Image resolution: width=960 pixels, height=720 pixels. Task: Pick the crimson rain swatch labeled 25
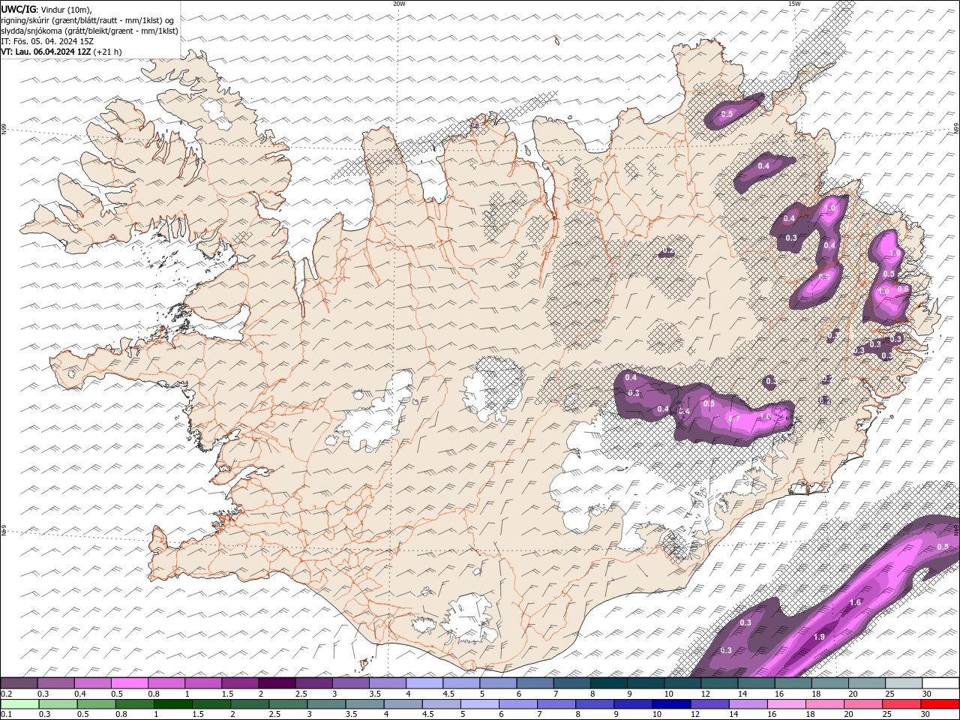tap(901, 704)
